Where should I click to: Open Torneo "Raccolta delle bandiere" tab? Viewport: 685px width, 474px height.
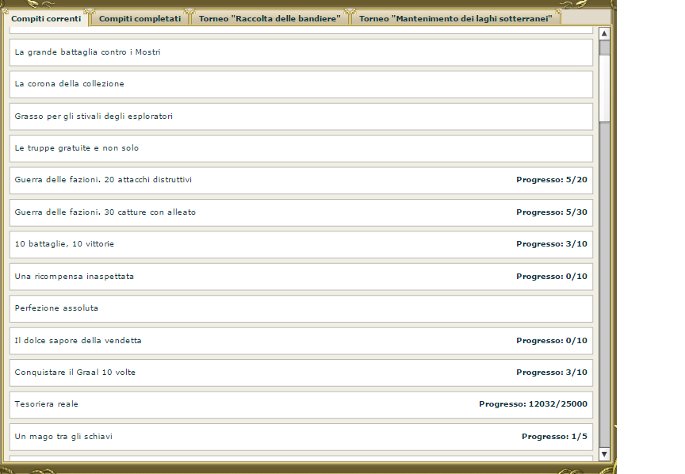click(270, 18)
